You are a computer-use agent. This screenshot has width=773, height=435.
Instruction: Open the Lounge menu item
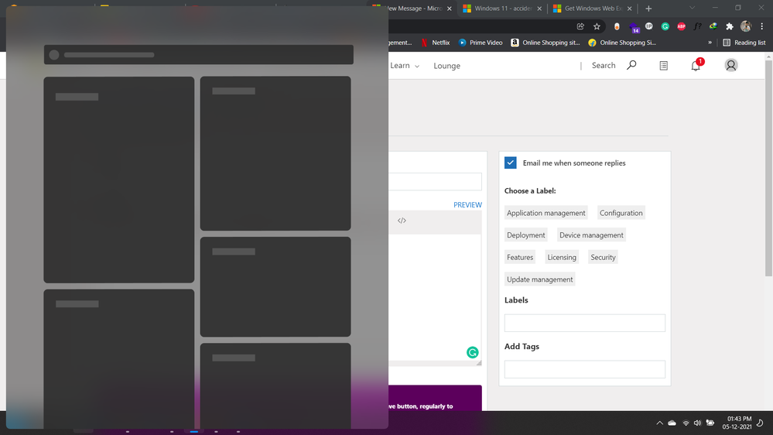click(446, 66)
